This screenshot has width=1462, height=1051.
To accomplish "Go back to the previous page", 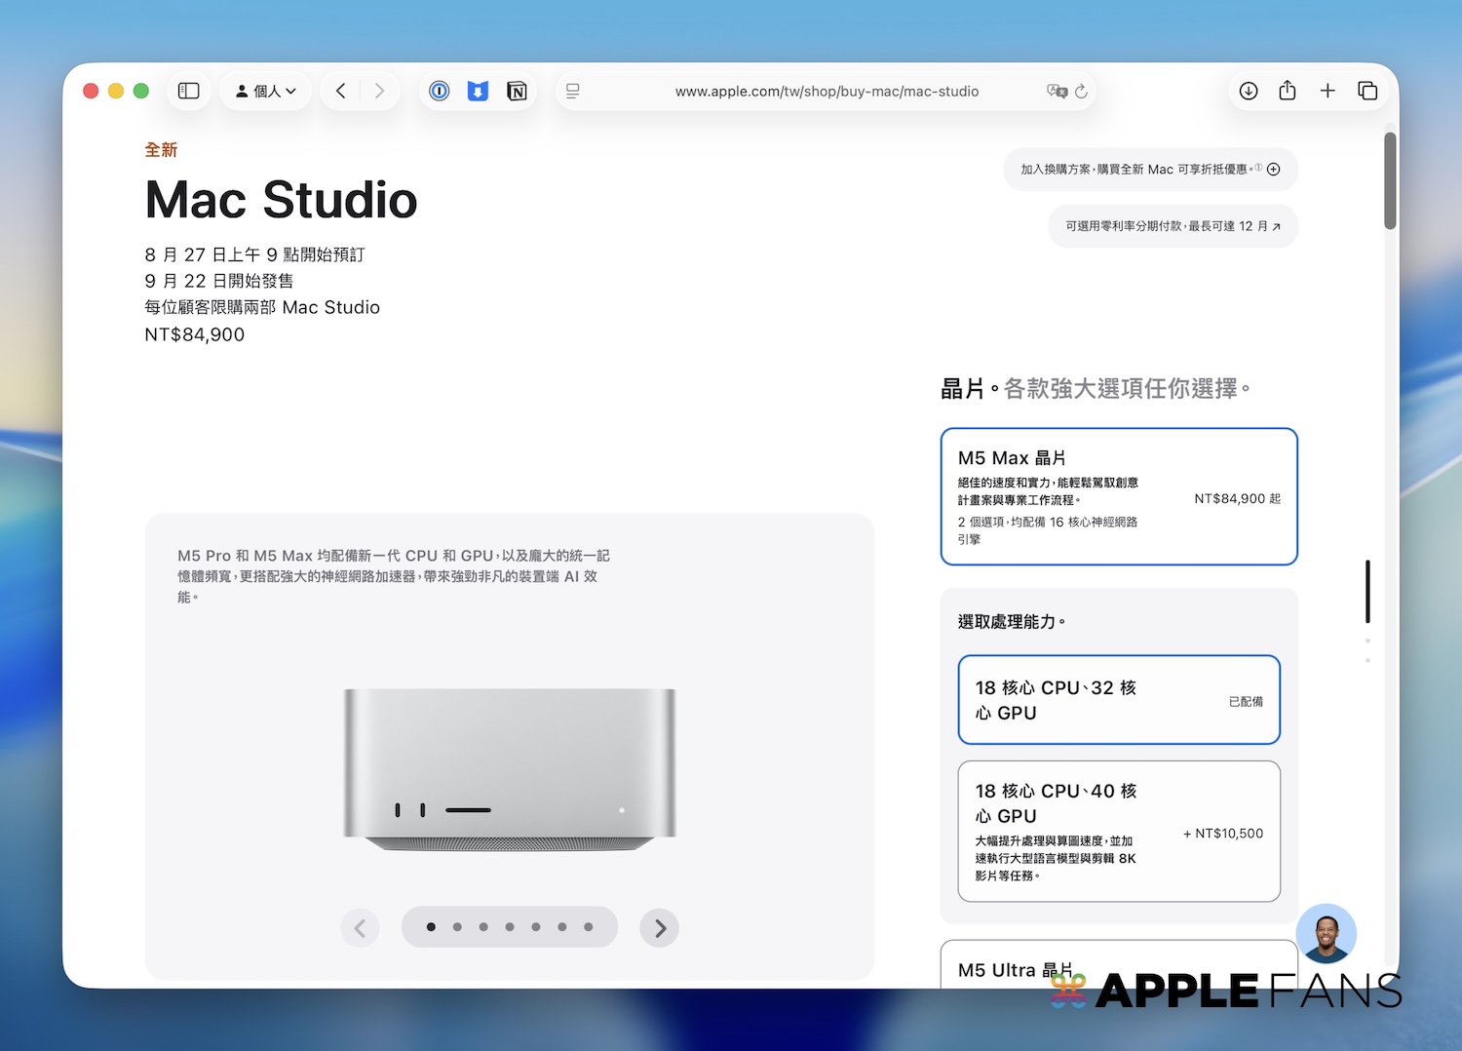I will pyautogui.click(x=340, y=91).
